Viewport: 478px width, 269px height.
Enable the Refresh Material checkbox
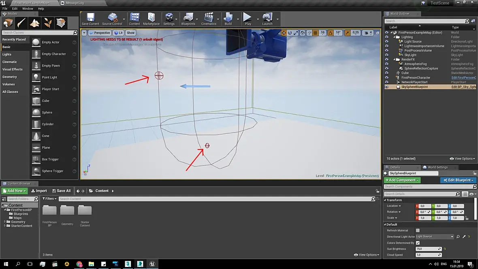[x=418, y=231]
